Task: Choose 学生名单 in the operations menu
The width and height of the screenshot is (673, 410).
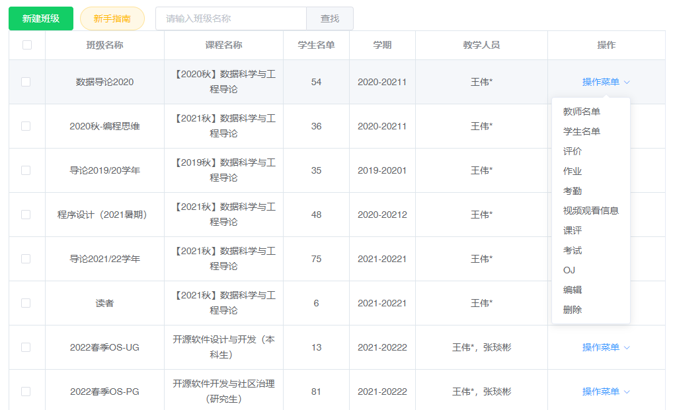Action: 582,131
